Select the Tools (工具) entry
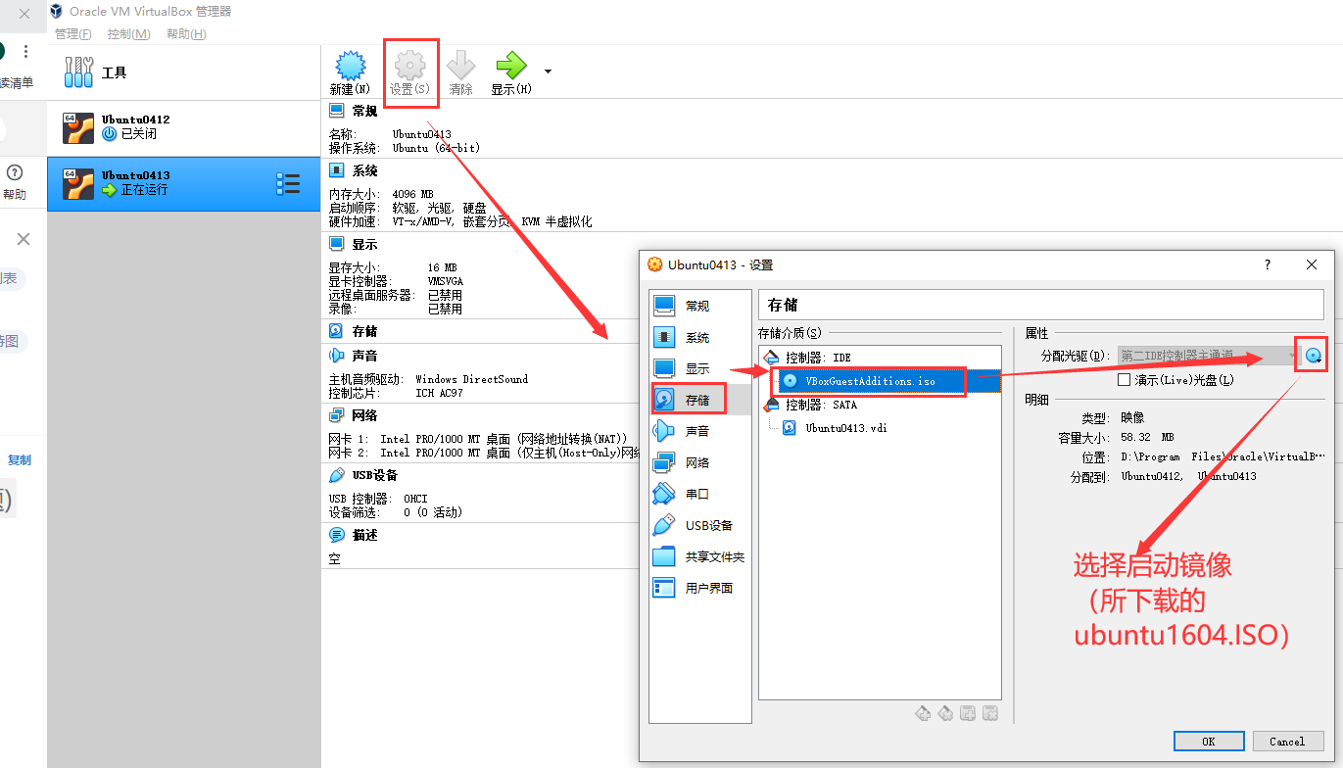The height and width of the screenshot is (768, 1343). pyautogui.click(x=184, y=72)
